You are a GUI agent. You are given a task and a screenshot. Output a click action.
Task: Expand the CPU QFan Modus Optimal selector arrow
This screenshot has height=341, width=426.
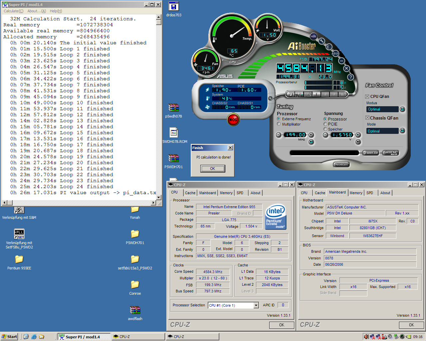click(x=402, y=109)
